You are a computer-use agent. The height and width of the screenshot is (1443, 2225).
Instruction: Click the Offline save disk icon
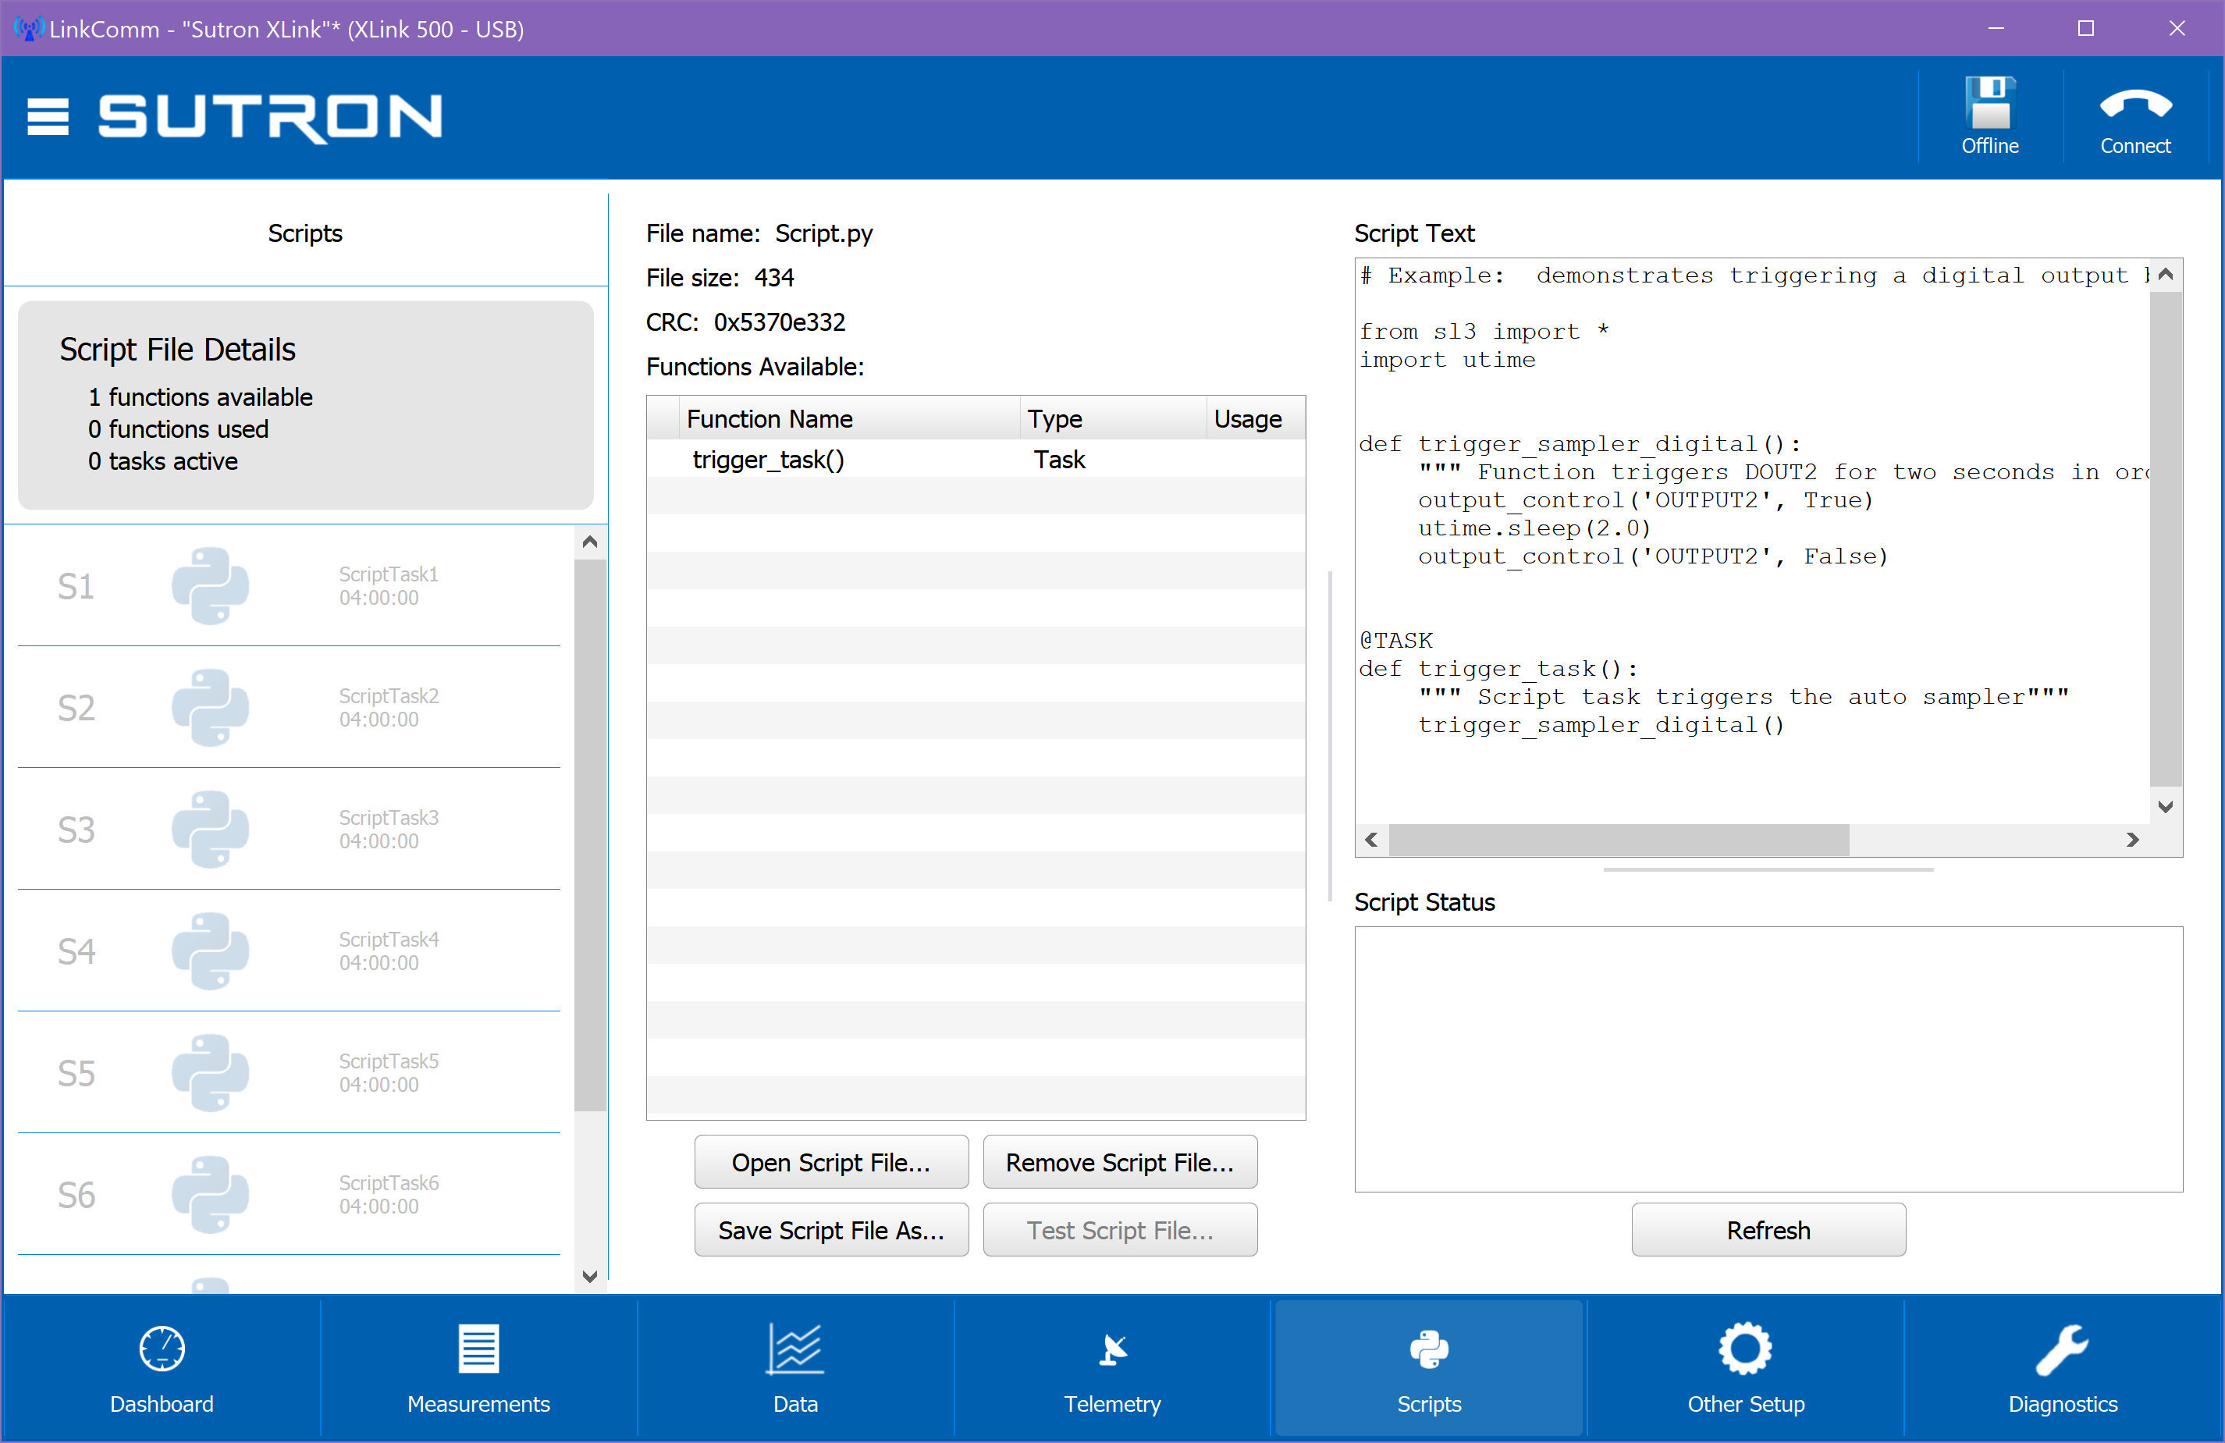1989,103
